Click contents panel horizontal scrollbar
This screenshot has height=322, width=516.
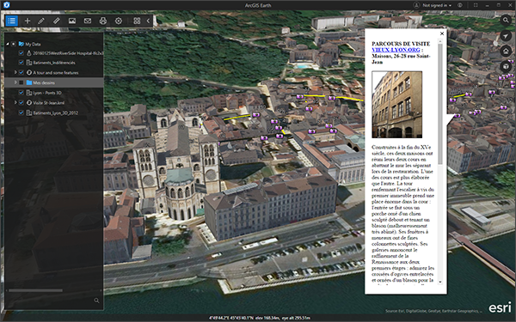(35, 290)
